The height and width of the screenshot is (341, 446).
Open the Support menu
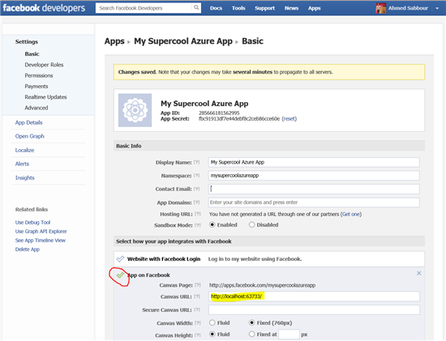point(265,8)
